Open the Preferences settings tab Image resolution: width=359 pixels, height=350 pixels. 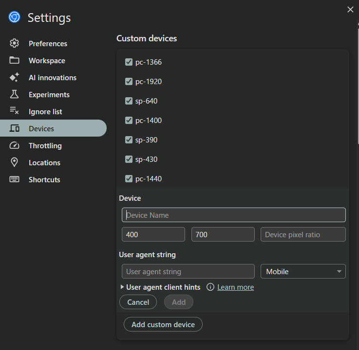53,43
